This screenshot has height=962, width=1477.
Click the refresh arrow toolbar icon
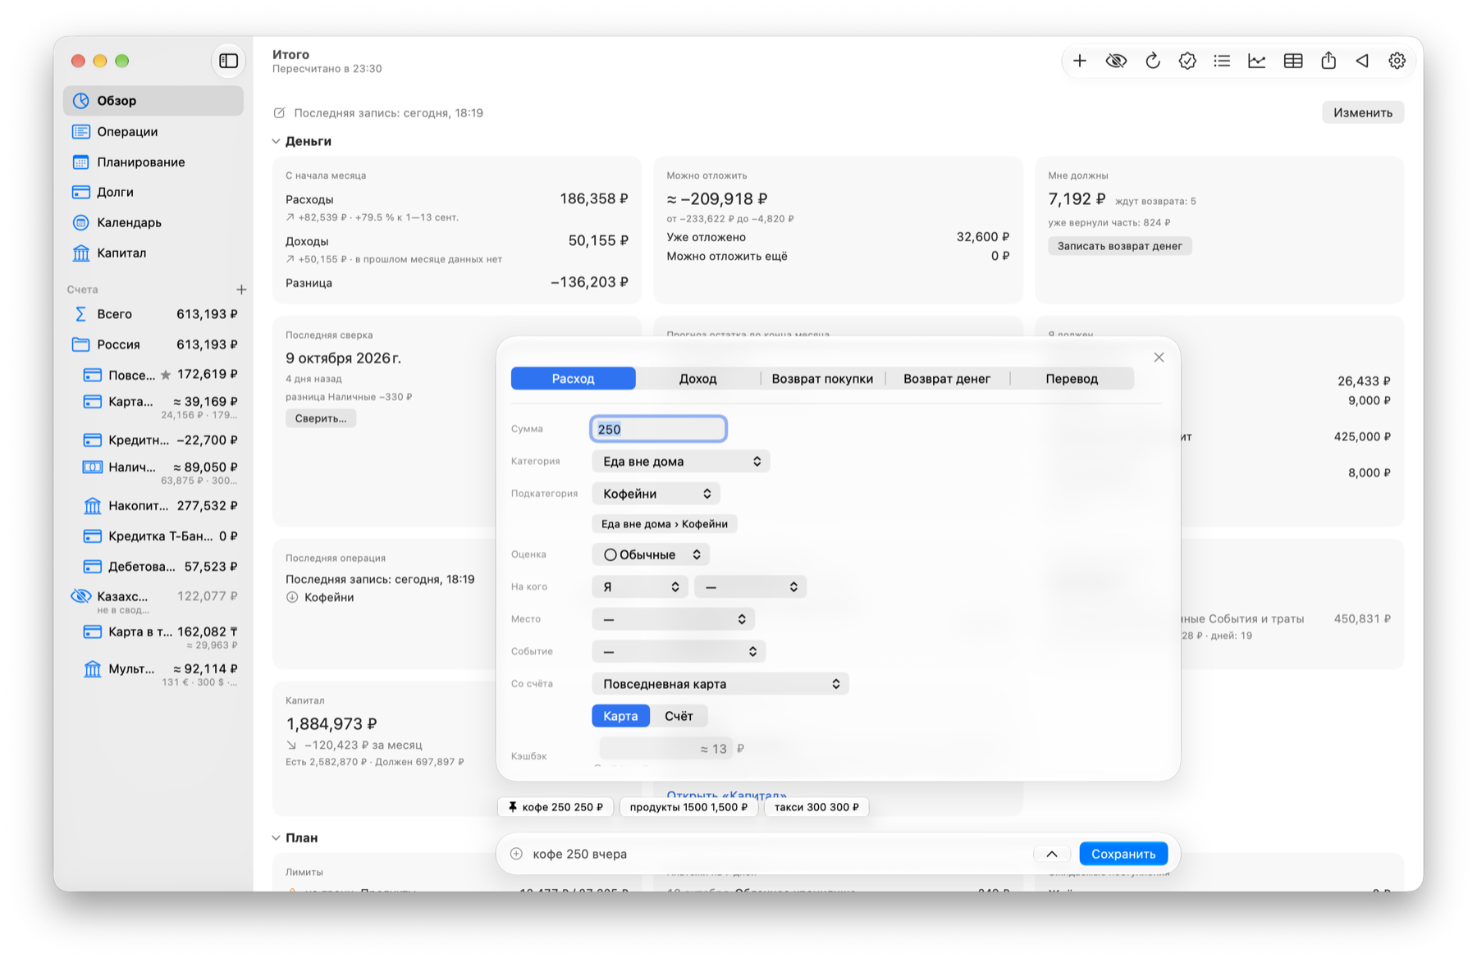point(1152,61)
